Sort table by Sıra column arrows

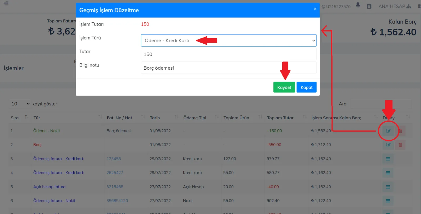(x=27, y=117)
